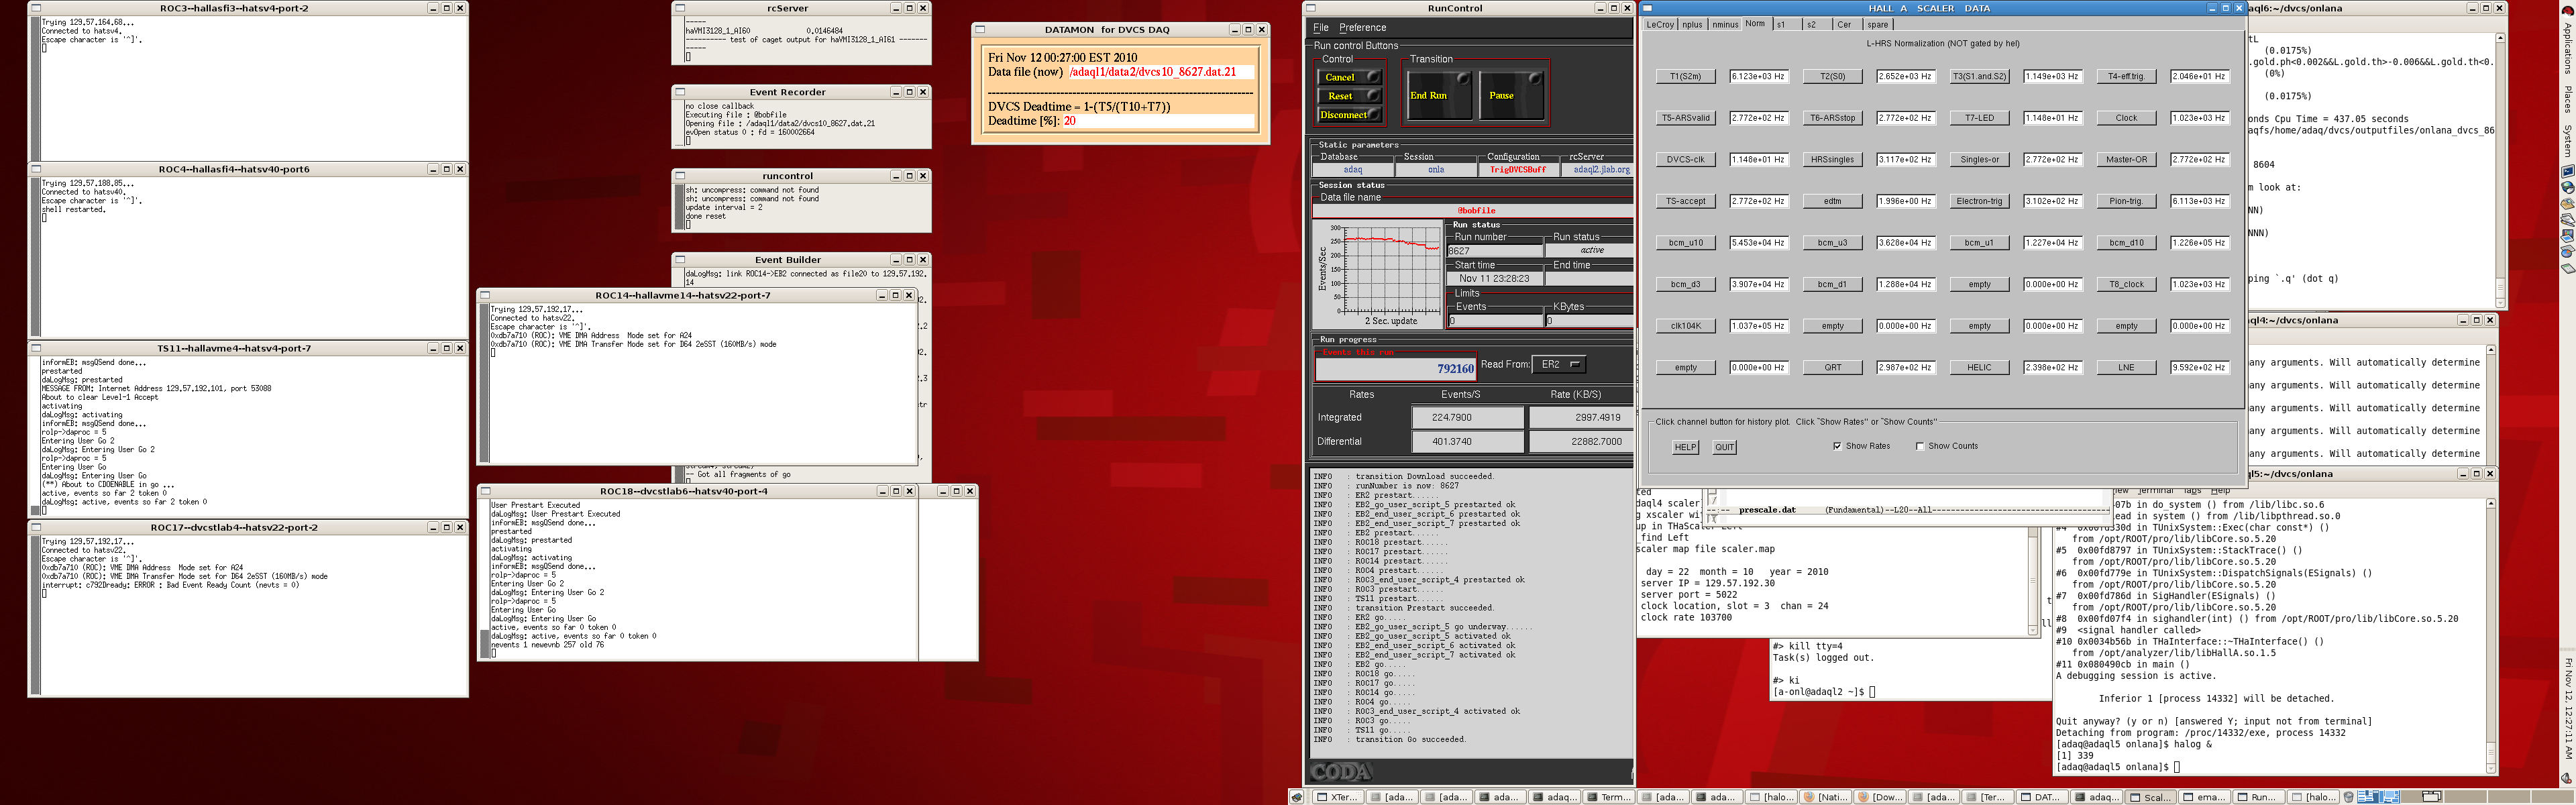Image resolution: width=2576 pixels, height=805 pixels.
Task: Open the RunControl window's title-bar menu icon
Action: tap(1311, 8)
